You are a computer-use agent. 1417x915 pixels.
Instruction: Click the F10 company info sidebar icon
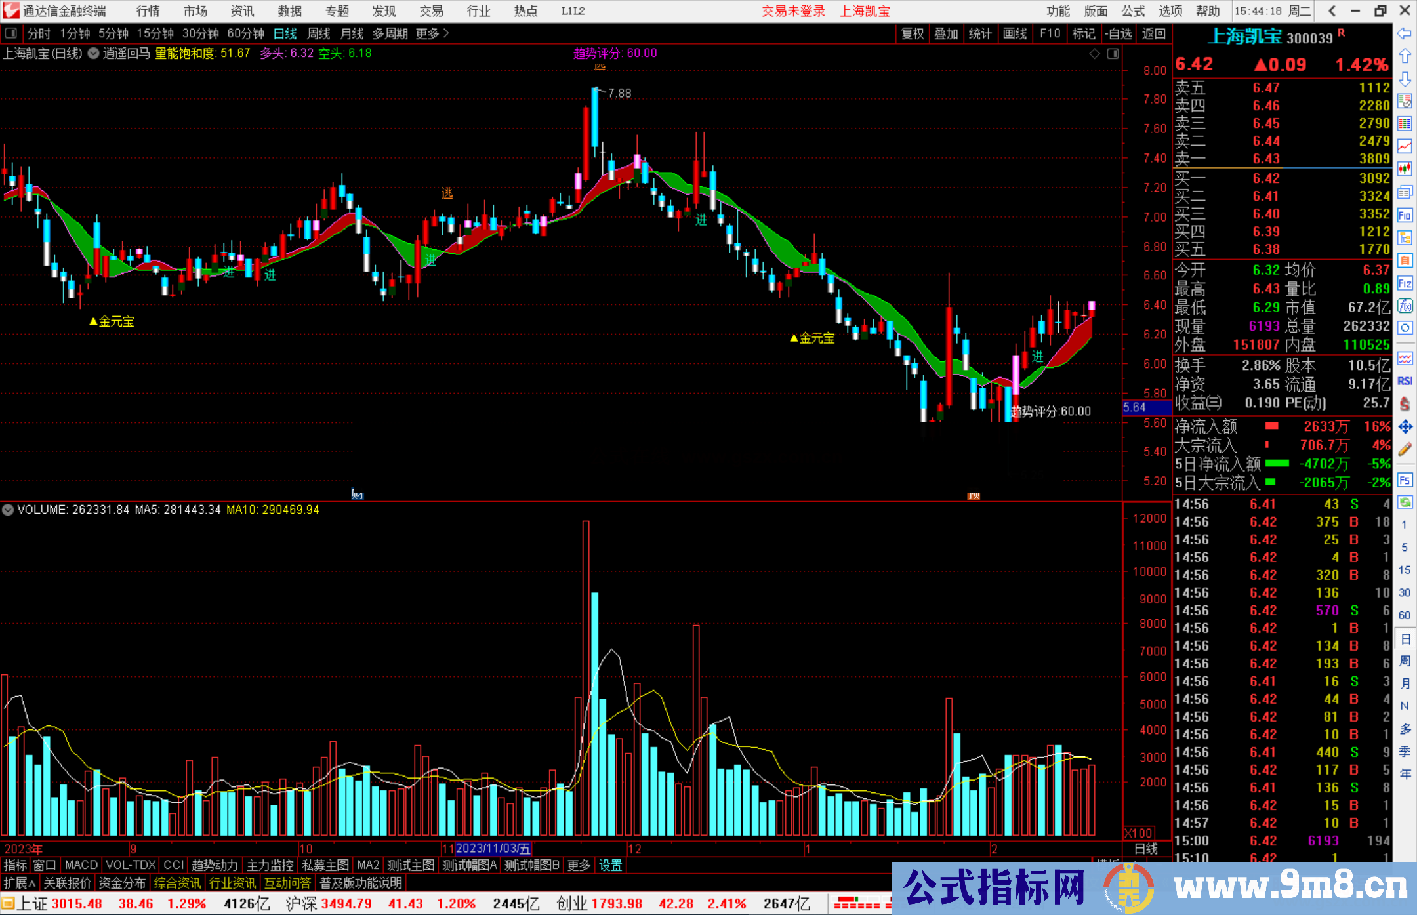pyautogui.click(x=1405, y=215)
